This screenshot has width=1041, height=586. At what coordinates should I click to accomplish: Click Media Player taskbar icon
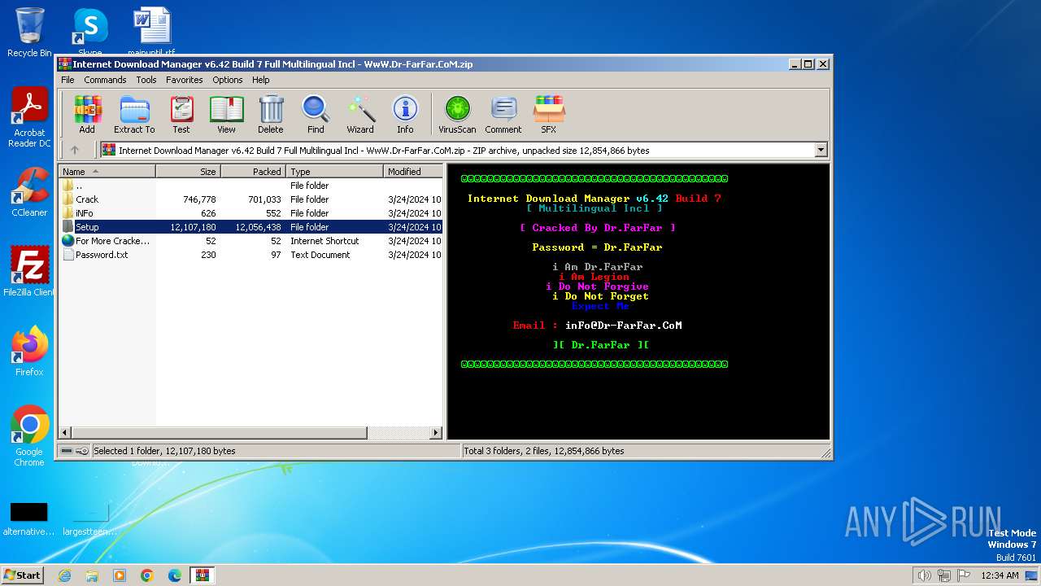pyautogui.click(x=120, y=575)
